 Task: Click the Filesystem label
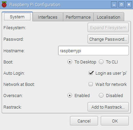15,28
